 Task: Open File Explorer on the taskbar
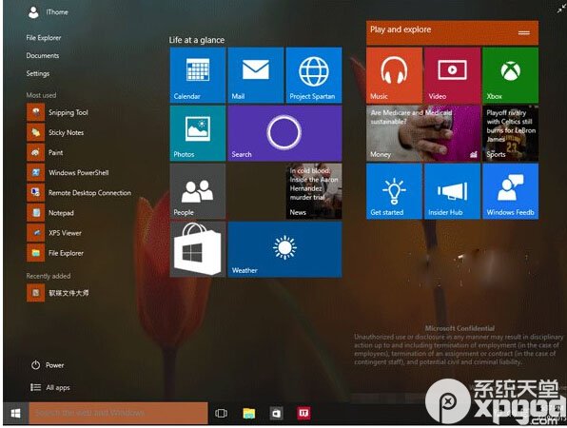pyautogui.click(x=249, y=413)
